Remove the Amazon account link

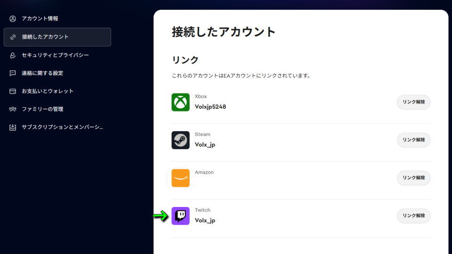(413, 178)
